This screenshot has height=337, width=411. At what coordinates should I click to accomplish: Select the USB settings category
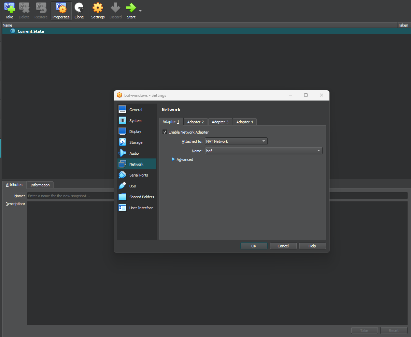tap(132, 186)
